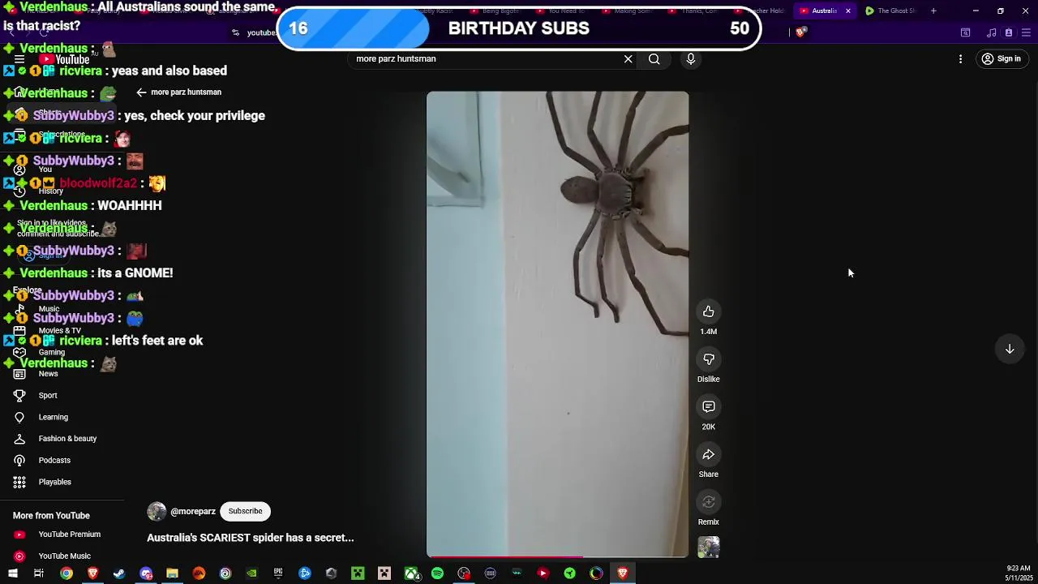Open File Explorer from taskbar
The width and height of the screenshot is (1038, 584).
point(172,573)
